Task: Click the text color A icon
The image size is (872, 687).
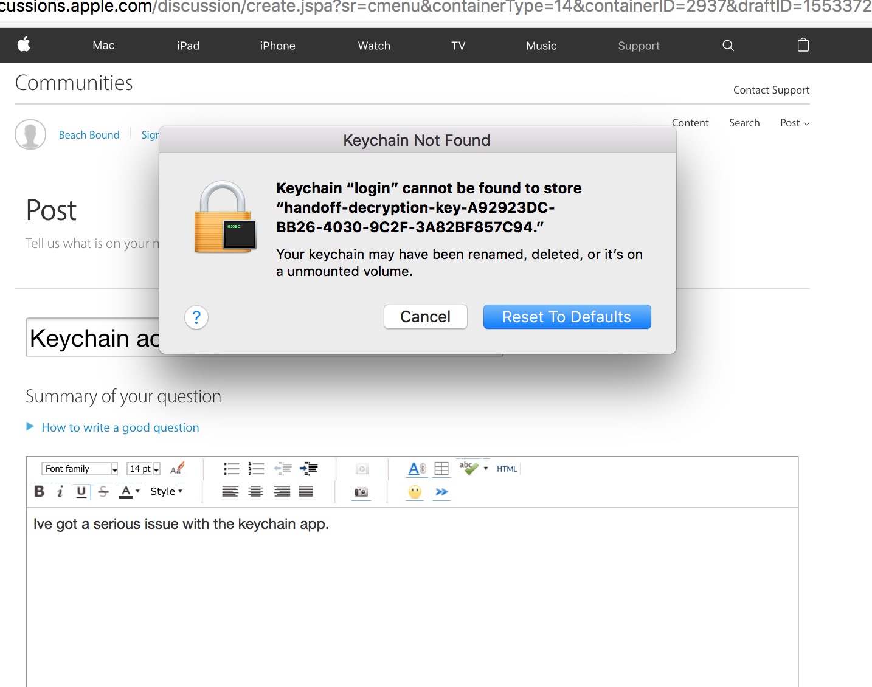Action: tap(126, 491)
